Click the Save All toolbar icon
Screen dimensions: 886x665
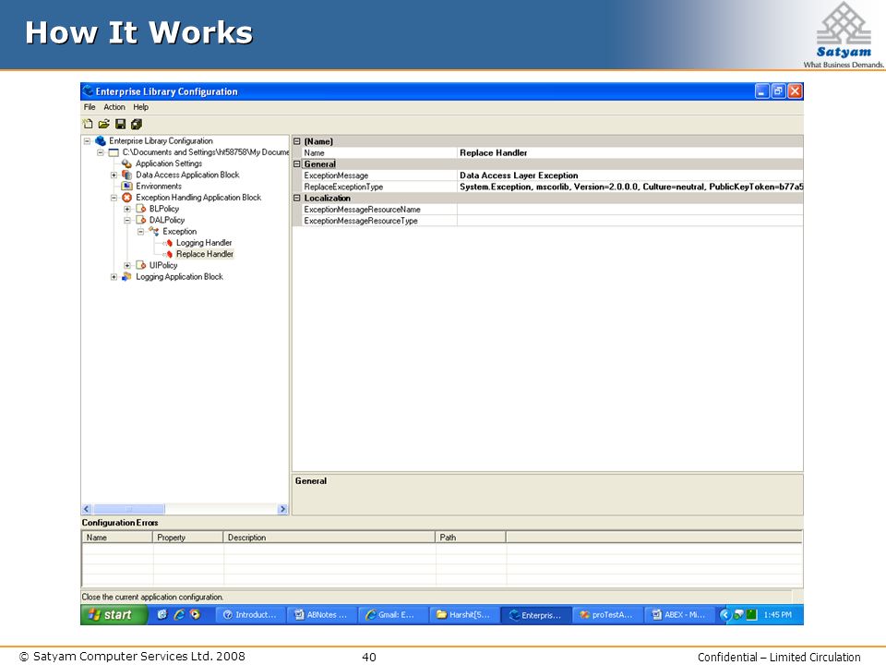(x=137, y=124)
